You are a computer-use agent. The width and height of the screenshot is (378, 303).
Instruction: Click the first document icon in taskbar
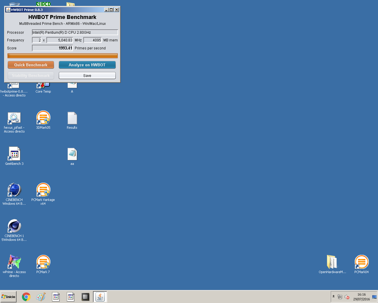pyautogui.click(x=56, y=297)
